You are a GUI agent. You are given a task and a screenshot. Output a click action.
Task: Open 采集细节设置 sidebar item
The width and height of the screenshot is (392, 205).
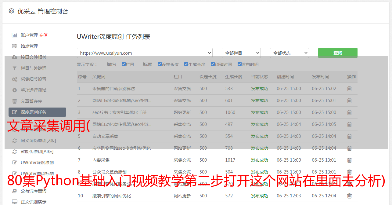(x=34, y=79)
